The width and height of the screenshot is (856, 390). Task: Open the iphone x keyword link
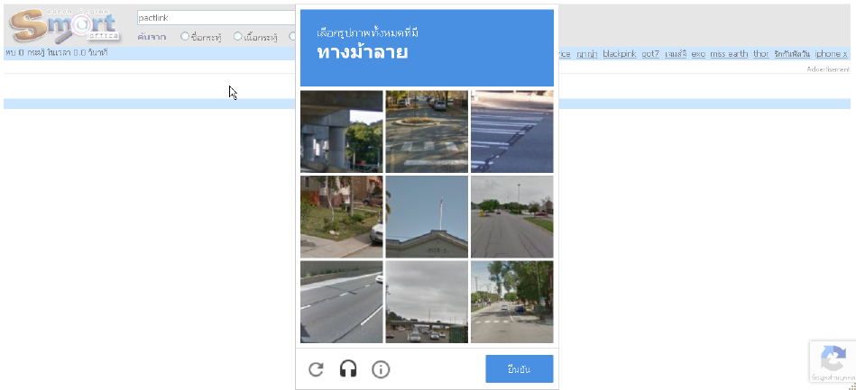point(831,54)
